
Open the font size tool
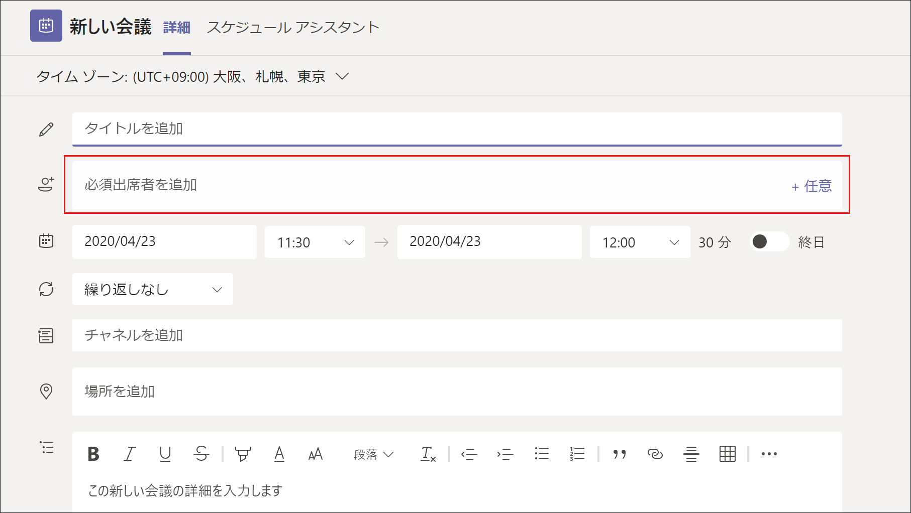point(316,455)
